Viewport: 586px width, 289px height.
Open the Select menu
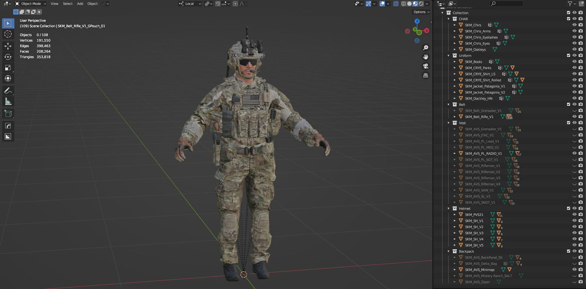[68, 4]
